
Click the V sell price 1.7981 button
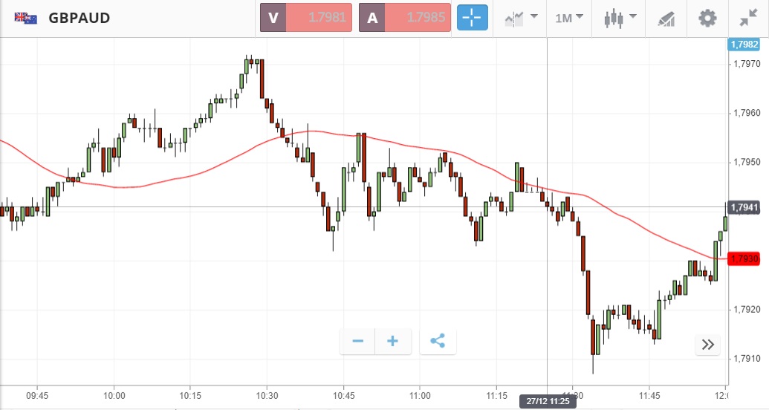pos(305,18)
